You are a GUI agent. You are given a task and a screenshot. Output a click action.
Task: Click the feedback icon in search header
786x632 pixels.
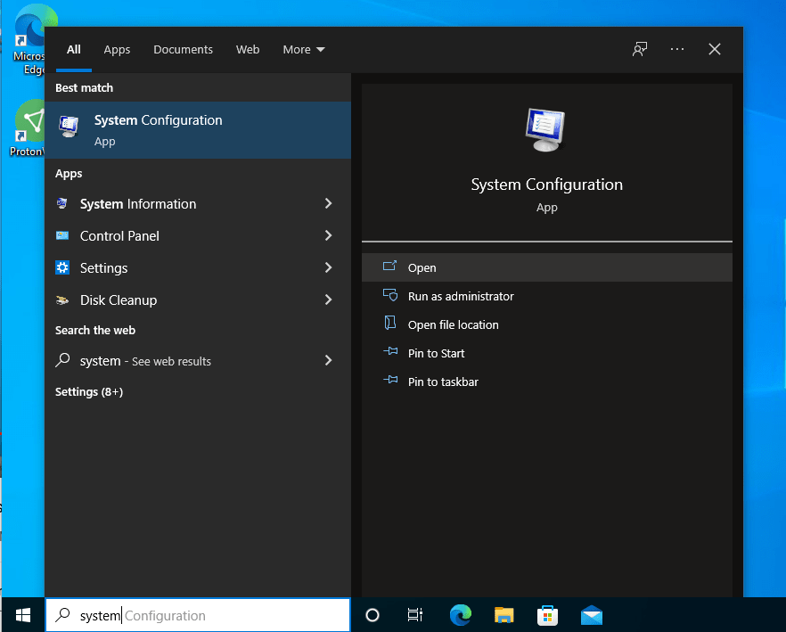pyautogui.click(x=640, y=49)
